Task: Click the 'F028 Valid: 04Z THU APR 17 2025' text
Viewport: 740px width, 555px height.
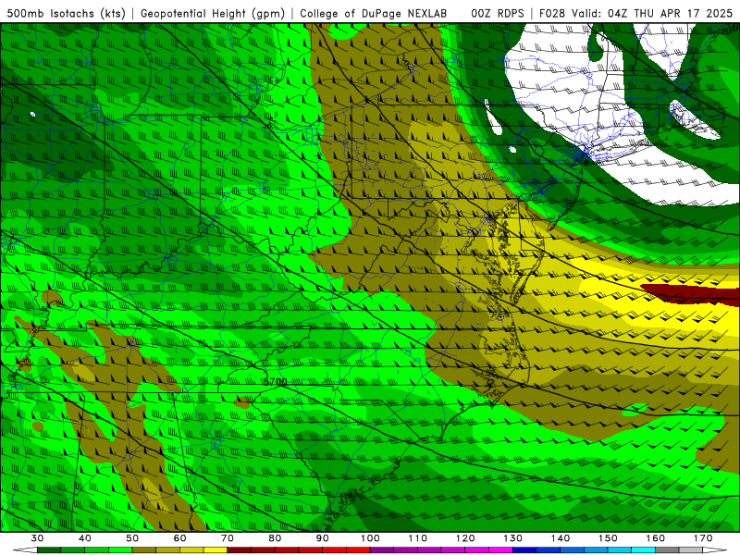Action: [635, 14]
